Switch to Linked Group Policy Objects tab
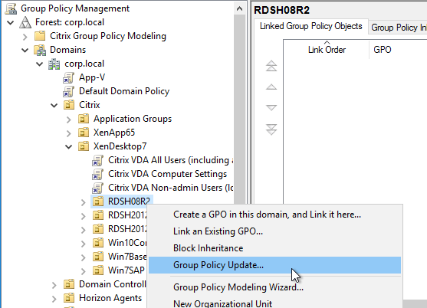This screenshot has width=427, height=308. 311,26
